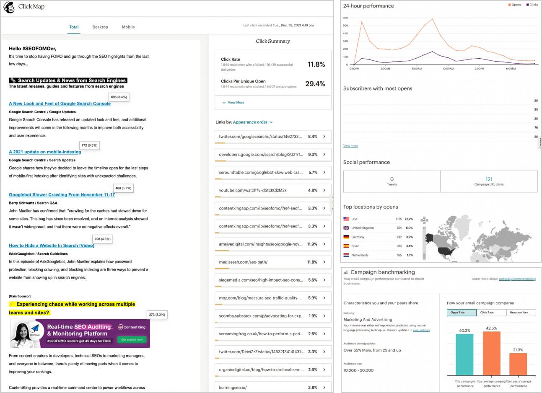Select the Unsubscribes comparison tab

click(x=521, y=313)
